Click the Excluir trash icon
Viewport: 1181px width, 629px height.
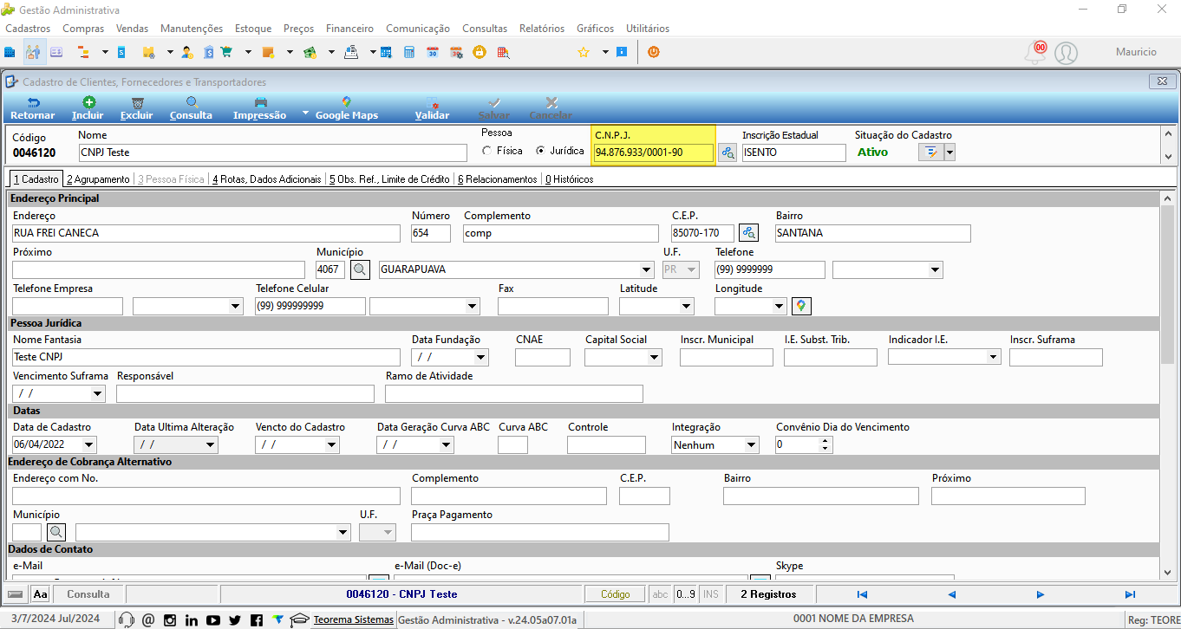(x=137, y=102)
